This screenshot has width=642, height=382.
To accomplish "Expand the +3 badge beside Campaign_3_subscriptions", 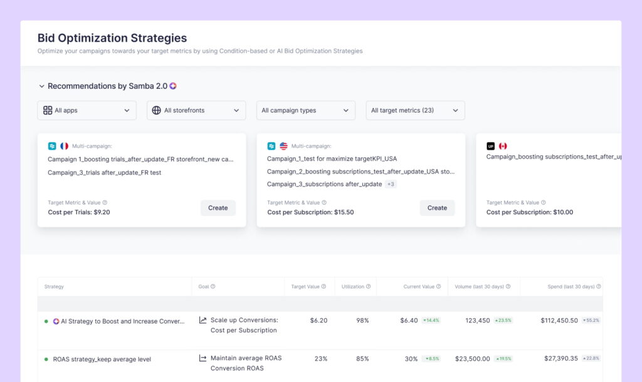I will point(391,184).
